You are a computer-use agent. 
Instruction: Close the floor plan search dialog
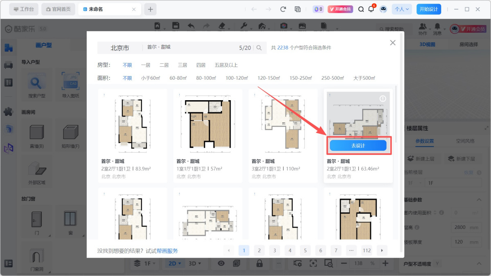click(392, 43)
